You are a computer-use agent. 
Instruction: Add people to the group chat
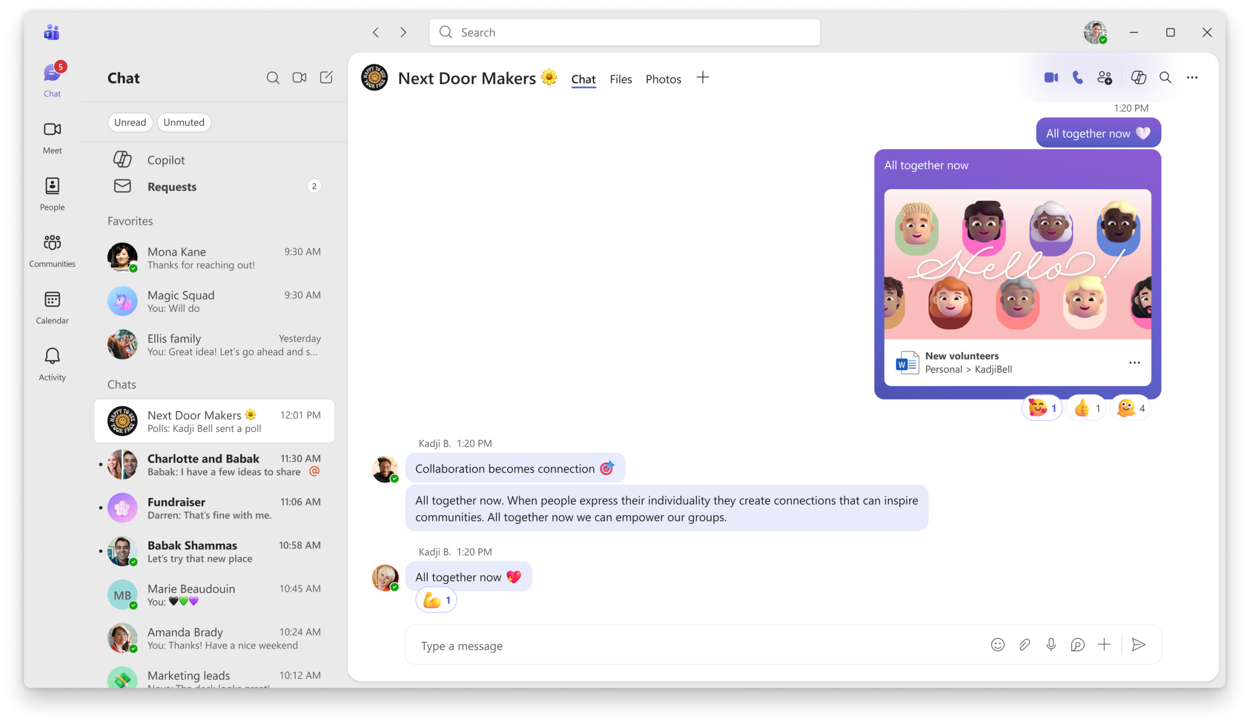[x=1104, y=77]
